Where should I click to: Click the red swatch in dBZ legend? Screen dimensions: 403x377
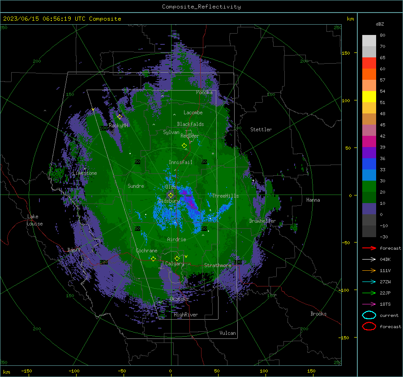tap(369, 63)
